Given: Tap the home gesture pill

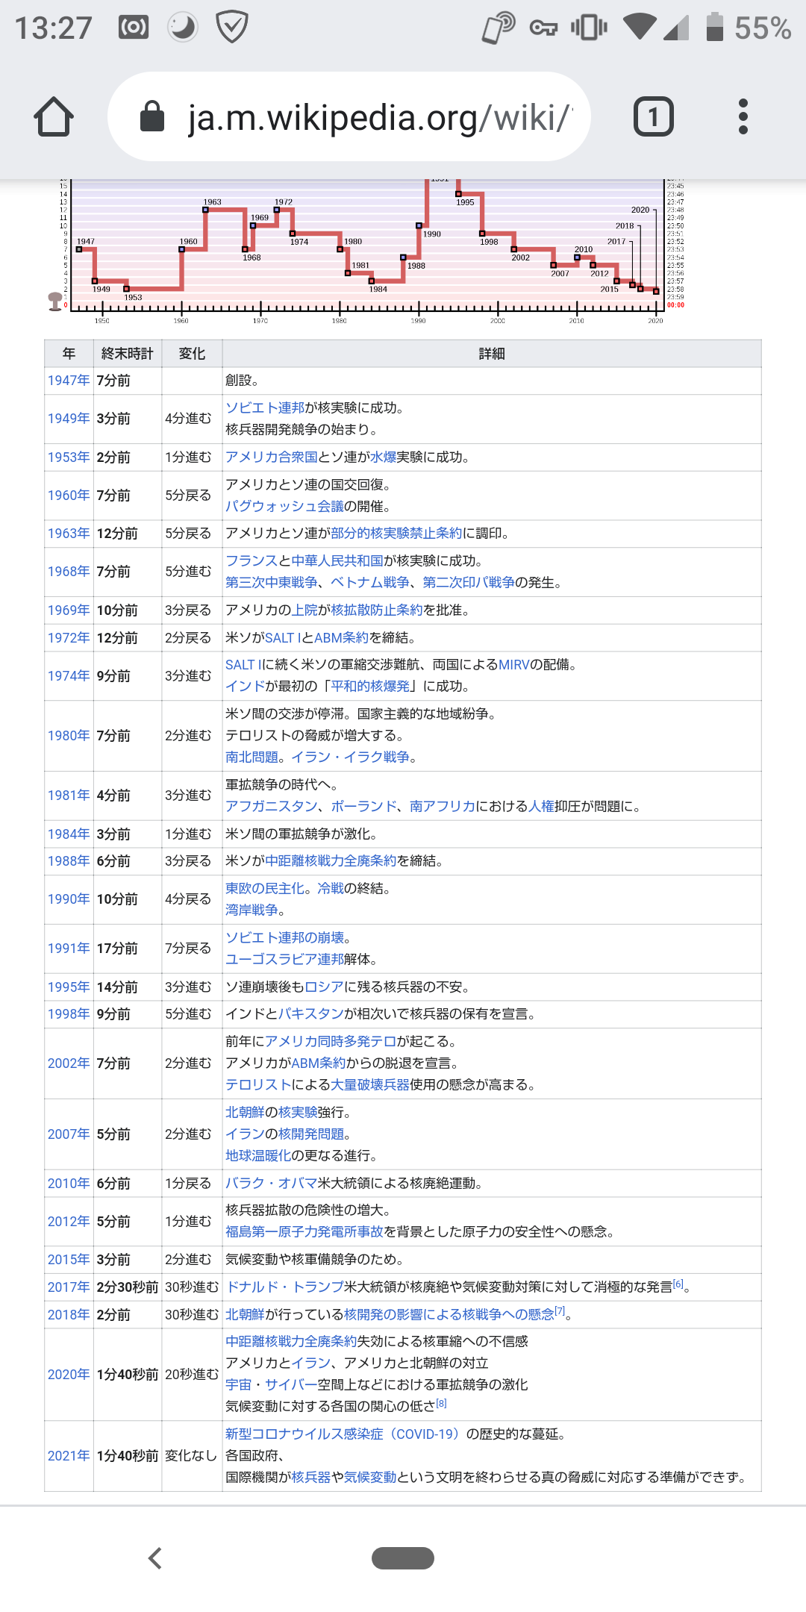Looking at the screenshot, I should click(403, 1558).
